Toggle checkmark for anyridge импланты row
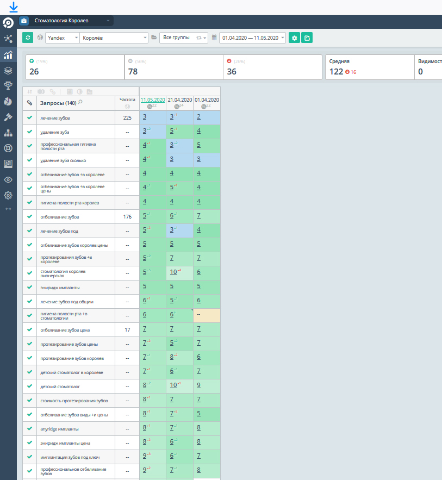The width and height of the screenshot is (442, 480). 30,428
